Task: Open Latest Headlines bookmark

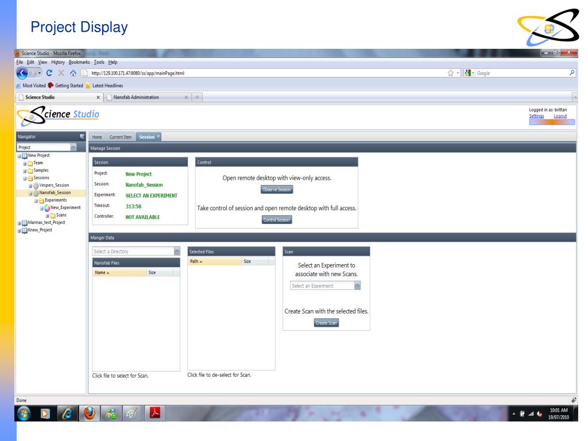Action: point(105,86)
